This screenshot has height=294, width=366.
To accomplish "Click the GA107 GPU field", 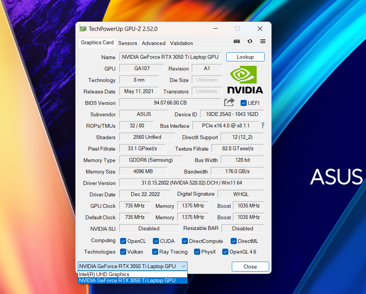I will pos(142,68).
